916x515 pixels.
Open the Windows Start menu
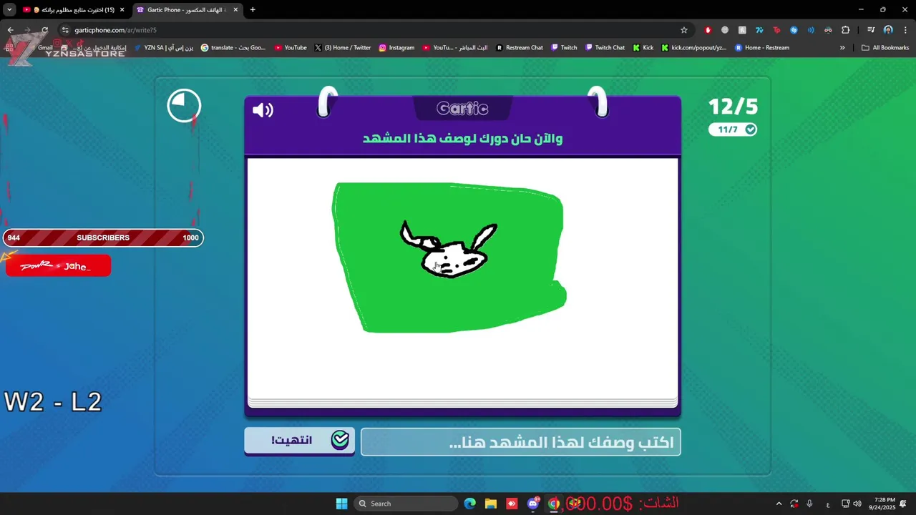(341, 504)
